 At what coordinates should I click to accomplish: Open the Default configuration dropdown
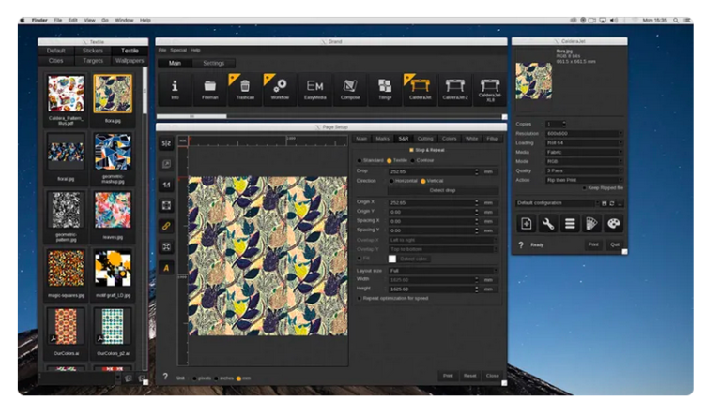(x=558, y=203)
